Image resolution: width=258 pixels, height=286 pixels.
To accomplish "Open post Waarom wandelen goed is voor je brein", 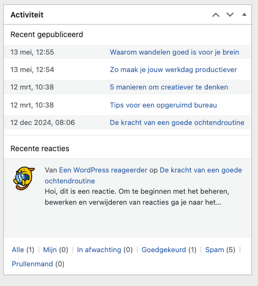I will pyautogui.click(x=175, y=52).
